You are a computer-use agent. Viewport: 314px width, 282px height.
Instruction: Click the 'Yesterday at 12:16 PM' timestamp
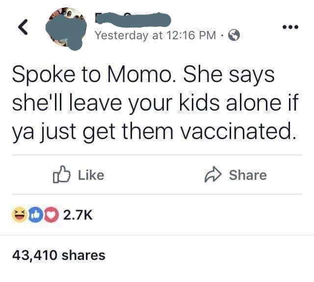tap(156, 35)
